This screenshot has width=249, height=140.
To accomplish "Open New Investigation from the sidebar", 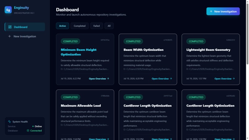I will point(25,36).
